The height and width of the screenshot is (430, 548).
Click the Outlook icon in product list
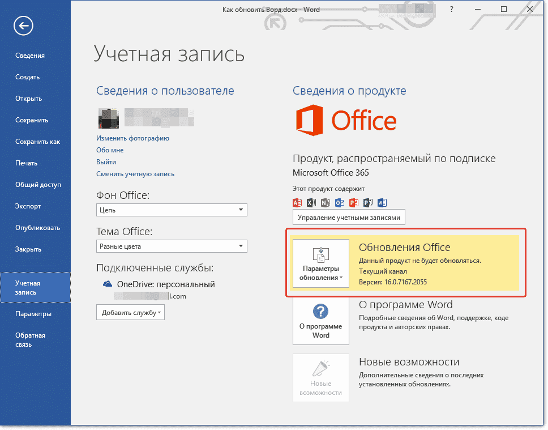340,203
